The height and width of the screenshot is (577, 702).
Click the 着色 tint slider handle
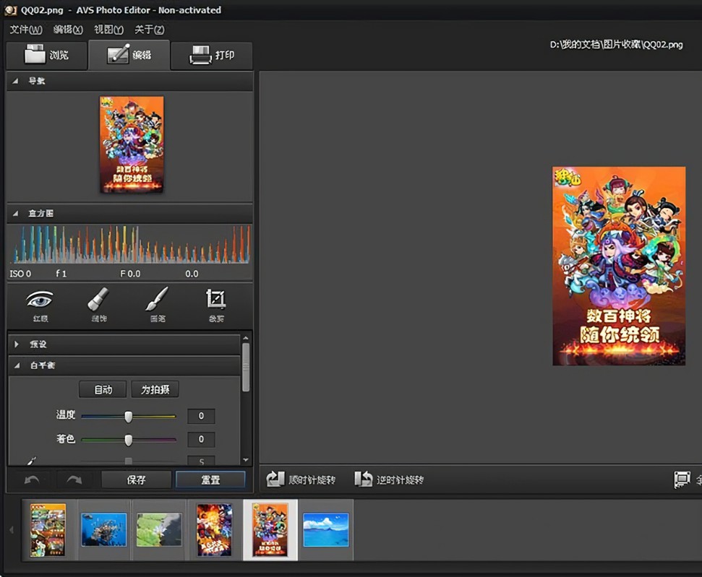129,440
